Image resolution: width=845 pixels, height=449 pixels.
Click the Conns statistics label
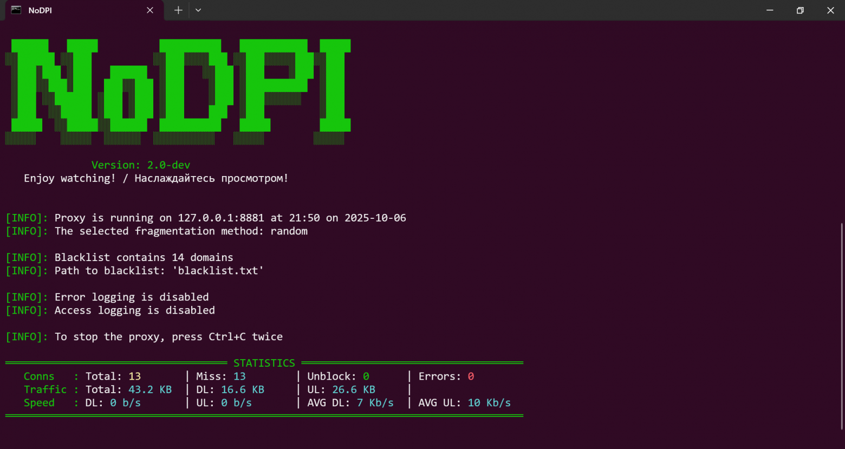tap(38, 376)
